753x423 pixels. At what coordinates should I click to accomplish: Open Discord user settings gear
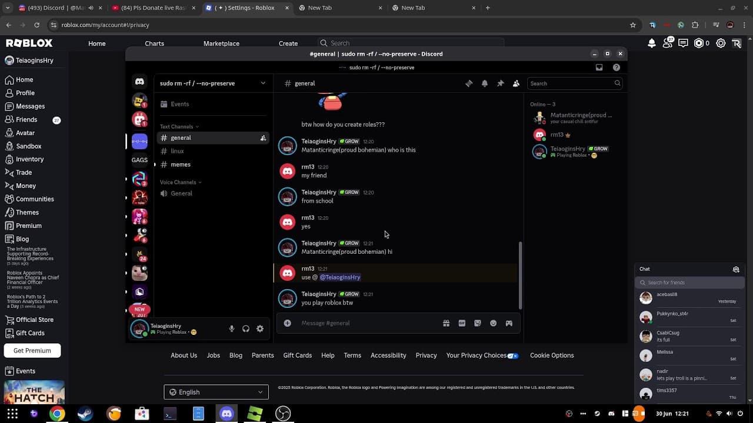[260, 329]
